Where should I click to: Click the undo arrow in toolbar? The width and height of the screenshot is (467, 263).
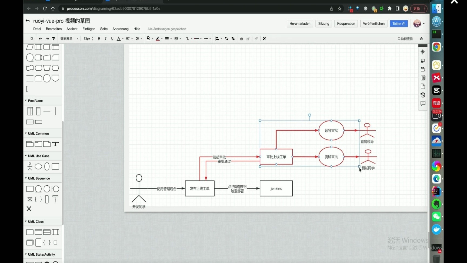pos(41,39)
